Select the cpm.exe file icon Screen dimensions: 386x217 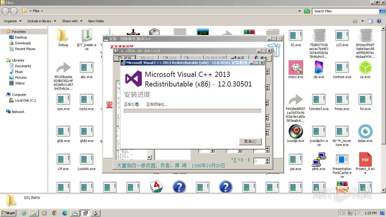(63, 99)
